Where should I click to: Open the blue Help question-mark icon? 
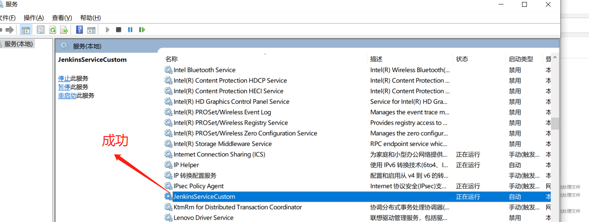click(79, 30)
